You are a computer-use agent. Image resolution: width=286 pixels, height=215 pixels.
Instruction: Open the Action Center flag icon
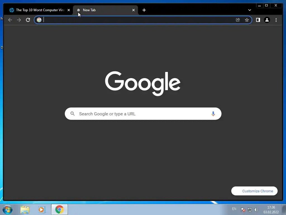pyautogui.click(x=243, y=210)
